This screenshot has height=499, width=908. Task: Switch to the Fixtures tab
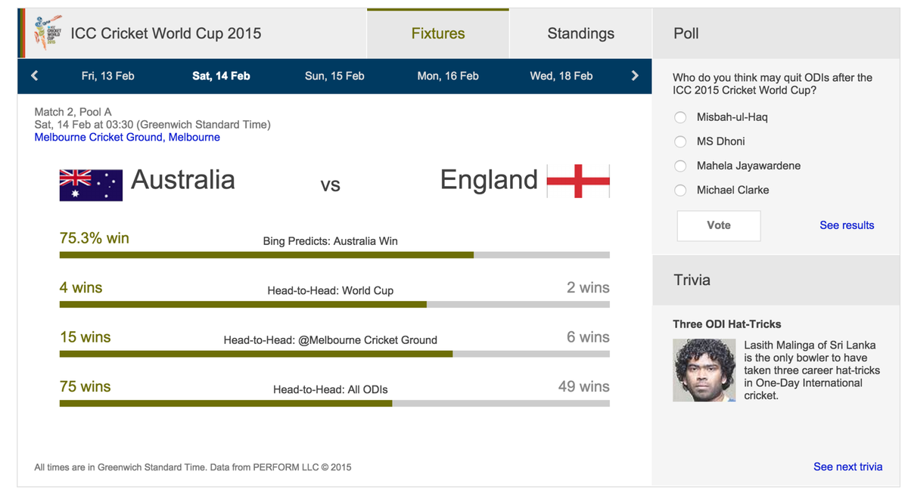(x=437, y=33)
